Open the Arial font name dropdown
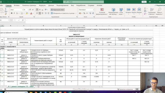The width and height of the screenshot is (165, 93). (x=22, y=10)
